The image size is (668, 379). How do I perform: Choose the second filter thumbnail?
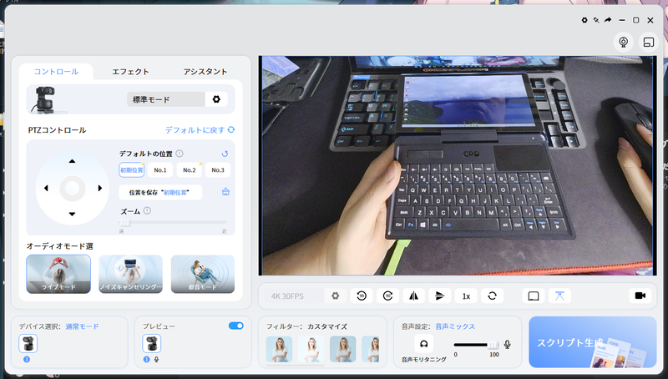[311, 349]
